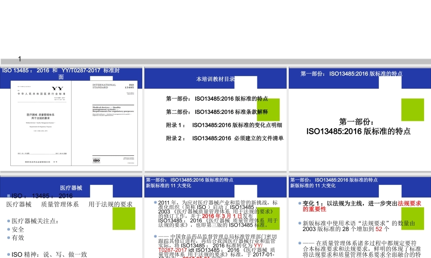Click '医疗器械 质量管理体系 用于法规的要求' text
Screen dimensions: 431x258
(x=69, y=204)
